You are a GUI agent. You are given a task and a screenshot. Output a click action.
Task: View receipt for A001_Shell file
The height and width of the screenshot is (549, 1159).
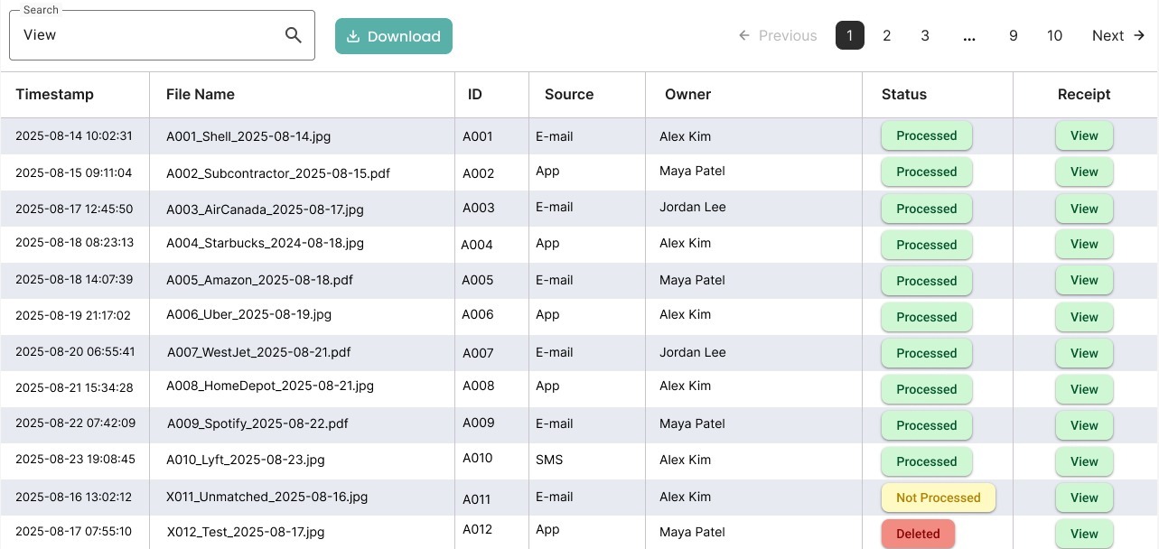1084,136
